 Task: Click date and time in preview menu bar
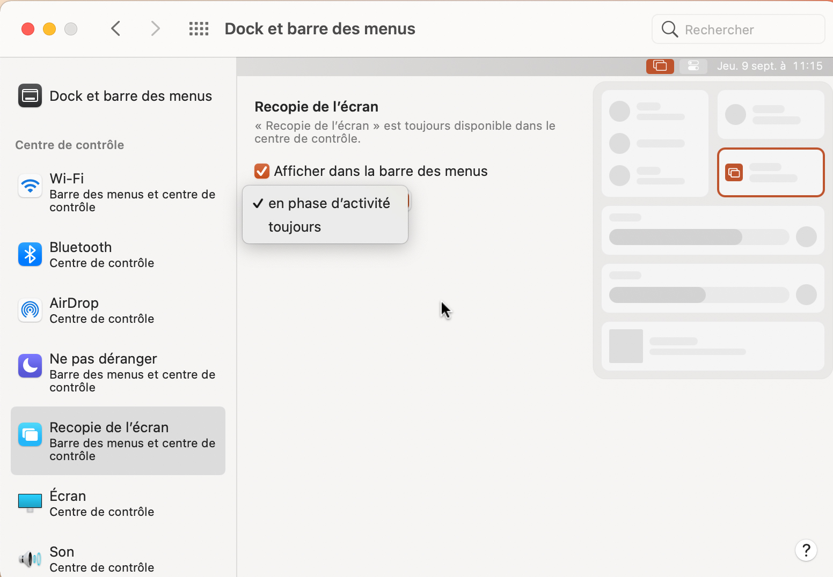770,66
